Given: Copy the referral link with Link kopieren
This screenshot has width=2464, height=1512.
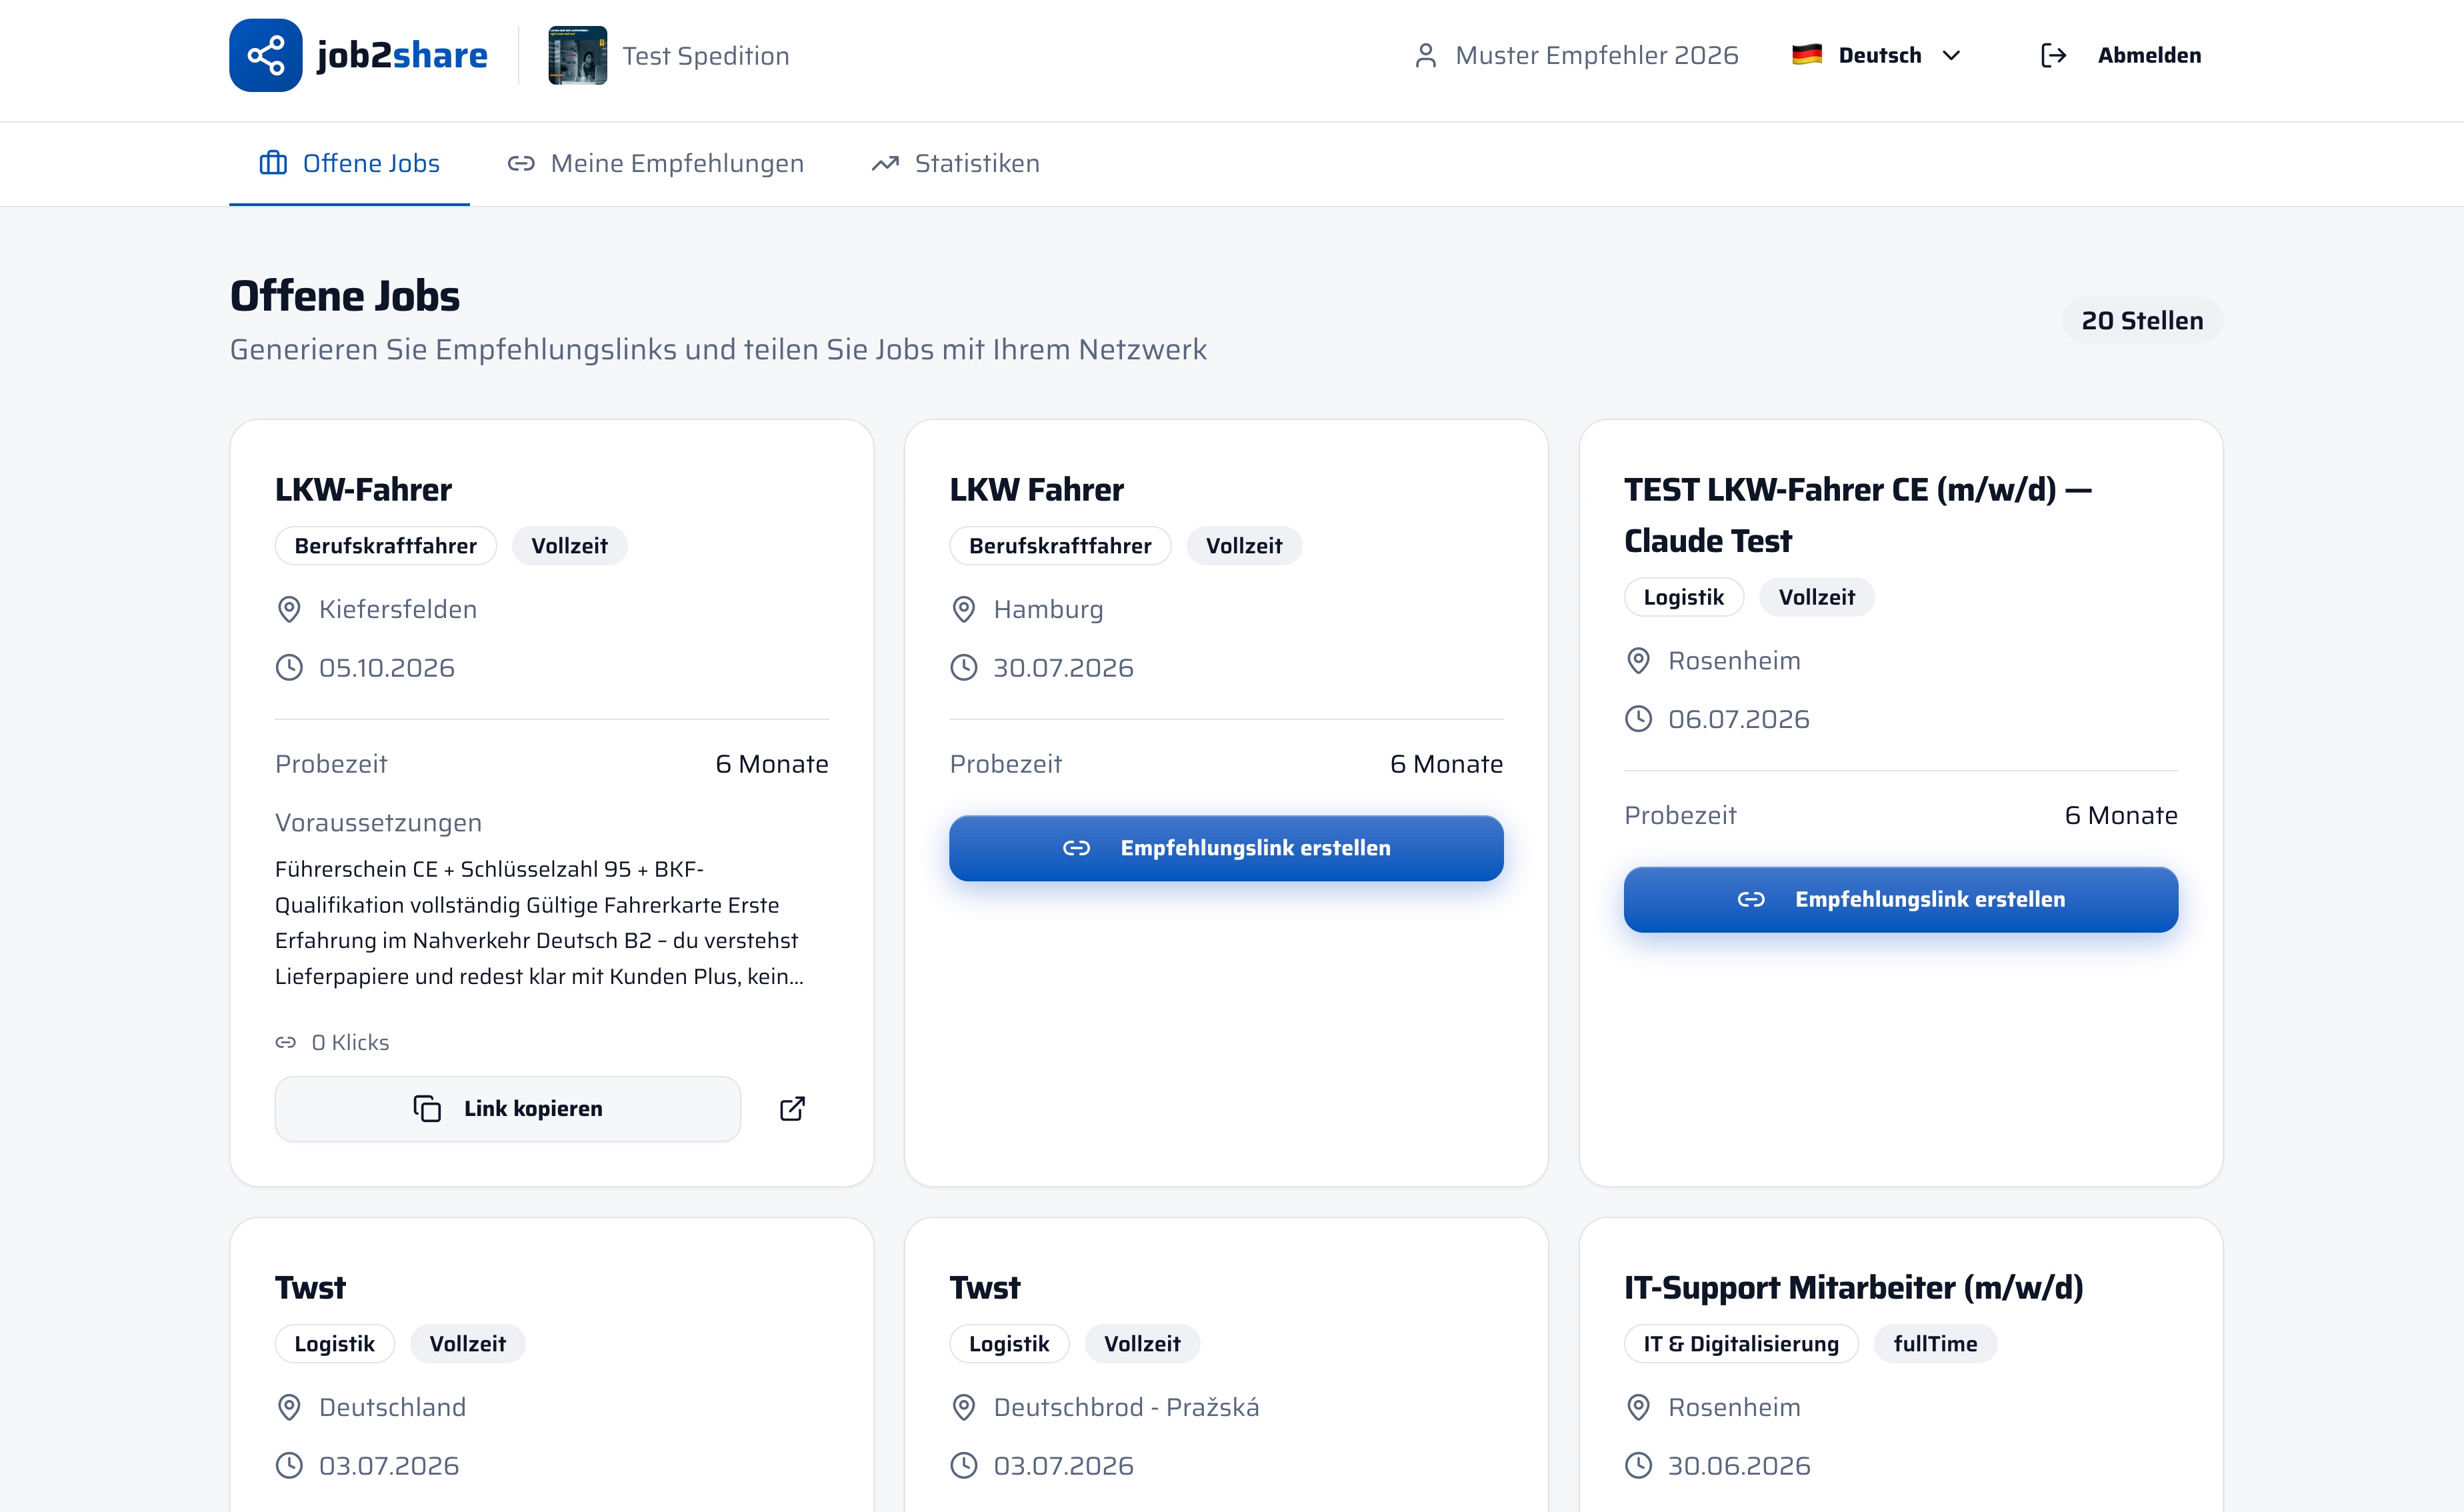Looking at the screenshot, I should pyautogui.click(x=508, y=1108).
